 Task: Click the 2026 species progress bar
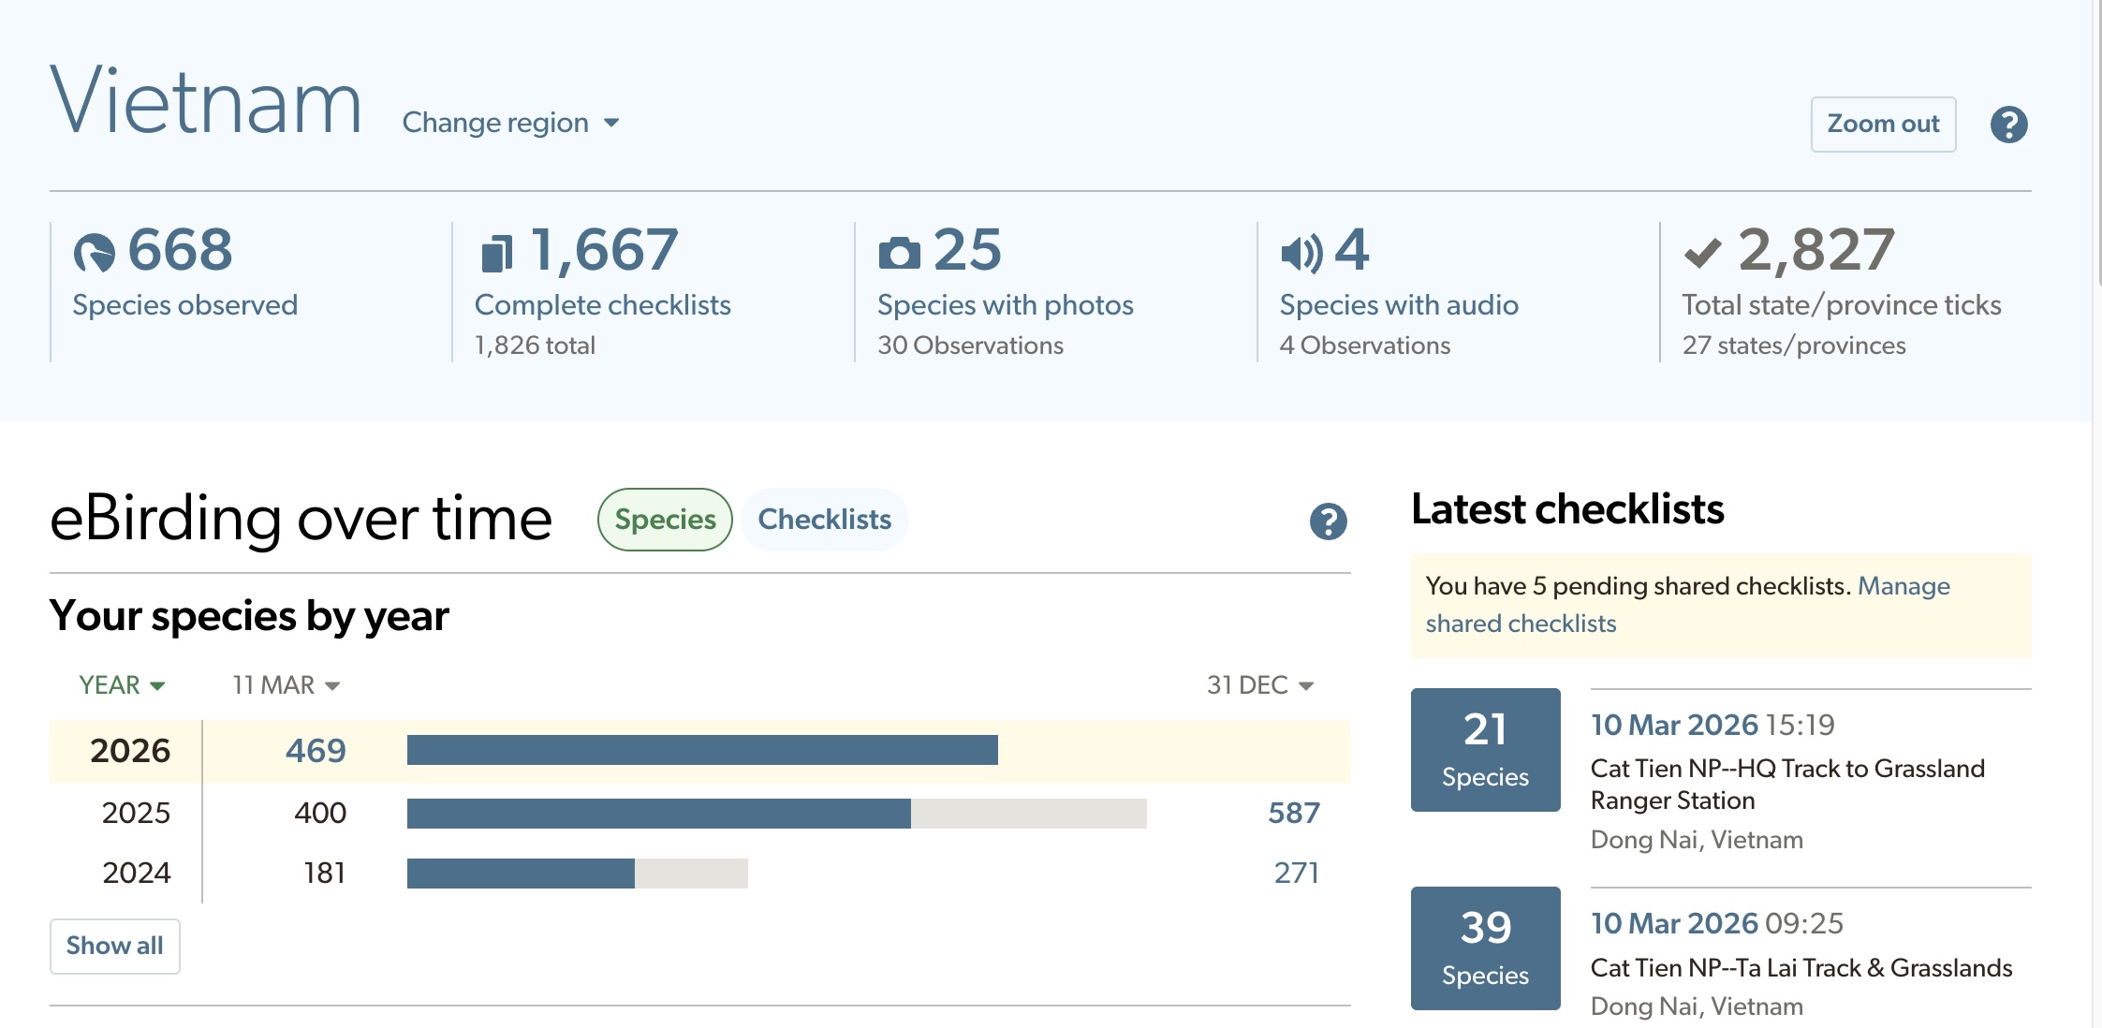[702, 750]
